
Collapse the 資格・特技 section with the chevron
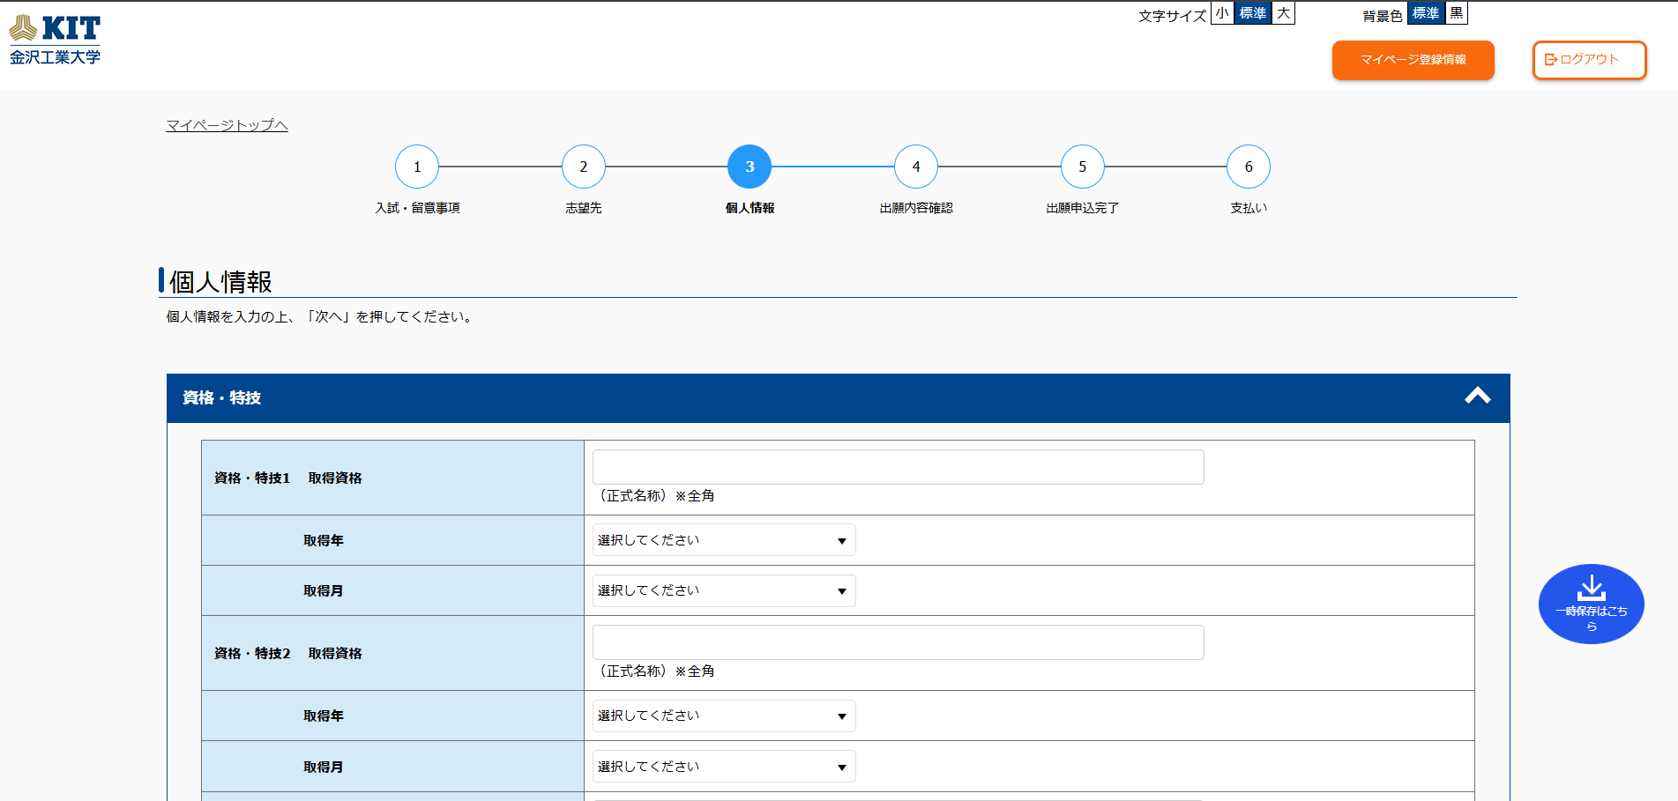pos(1478,397)
